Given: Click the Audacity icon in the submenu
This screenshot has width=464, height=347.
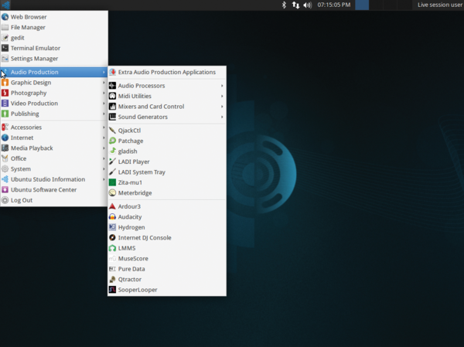Looking at the screenshot, I should point(113,217).
